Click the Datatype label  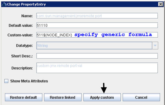[24, 46]
